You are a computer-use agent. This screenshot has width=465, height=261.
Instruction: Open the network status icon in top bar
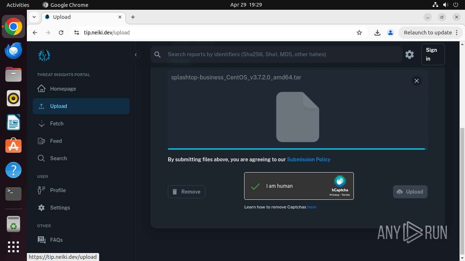click(x=435, y=5)
